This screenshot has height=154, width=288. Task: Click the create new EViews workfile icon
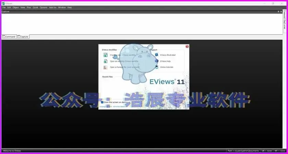point(106,55)
